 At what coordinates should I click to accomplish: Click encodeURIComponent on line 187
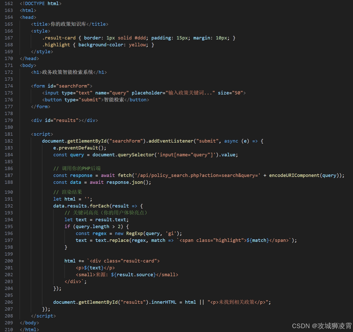(294, 175)
